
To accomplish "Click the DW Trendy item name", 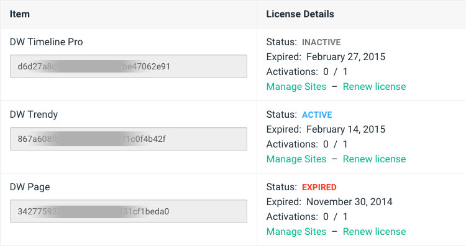I will point(34,115).
